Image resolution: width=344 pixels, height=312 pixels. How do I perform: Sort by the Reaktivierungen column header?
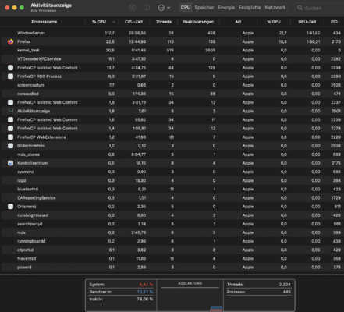tap(198, 22)
